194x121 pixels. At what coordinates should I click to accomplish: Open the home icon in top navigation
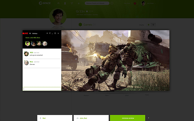point(58,3)
